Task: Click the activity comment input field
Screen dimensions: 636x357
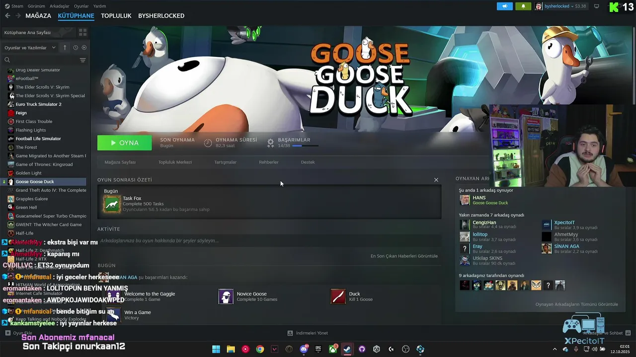Action: [269, 240]
